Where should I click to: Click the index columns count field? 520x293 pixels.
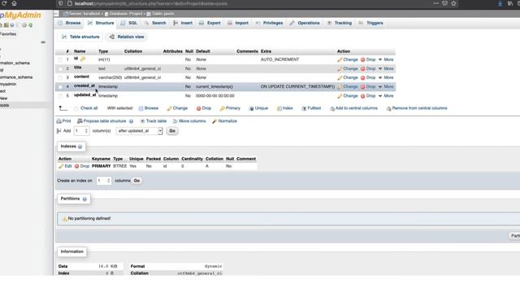tap(104, 181)
